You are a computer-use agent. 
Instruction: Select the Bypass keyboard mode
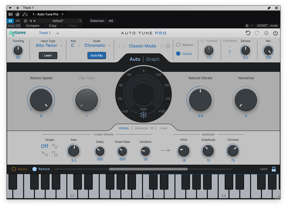pos(14,169)
